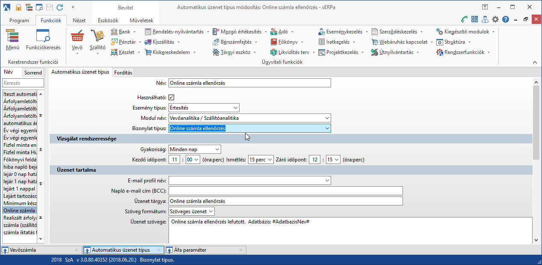Open the Kiszállítás truck menu
Image resolution: width=542 pixels, height=265 pixels.
pyautogui.click(x=163, y=42)
